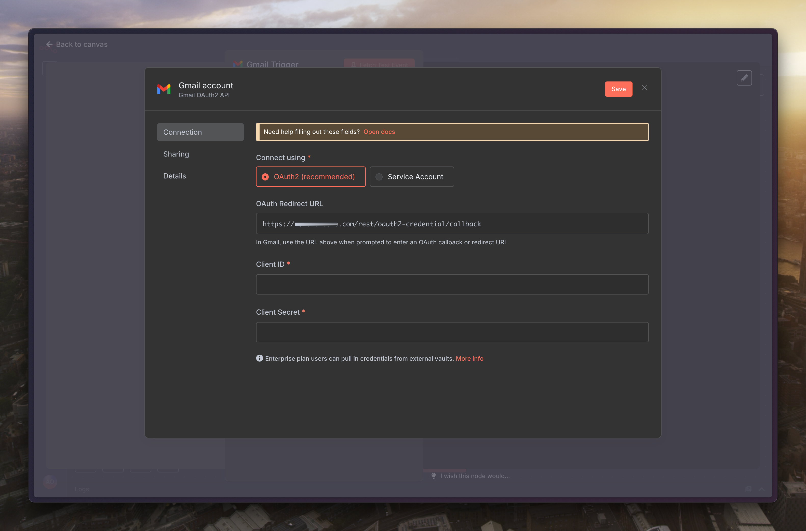The image size is (806, 531).
Task: Focus the Client Secret input field
Action: pos(452,332)
